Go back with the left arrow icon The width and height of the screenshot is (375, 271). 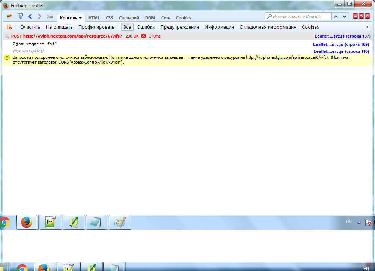[30, 16]
